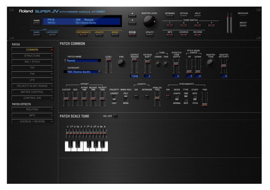Toggle the EDIT button
Image resolution: width=270 pixels, height=190 pixels.
(x=132, y=35)
